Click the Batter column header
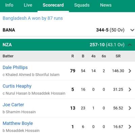The width and height of the screenshot is (135, 135). click(8, 56)
